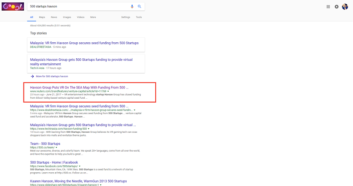Open Tech in Asia top story about virtual reality entertainment
This screenshot has width=353, height=186.
coord(81,62)
